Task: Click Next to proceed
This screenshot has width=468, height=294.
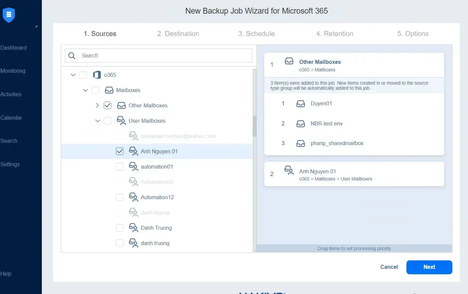Action: tap(429, 267)
